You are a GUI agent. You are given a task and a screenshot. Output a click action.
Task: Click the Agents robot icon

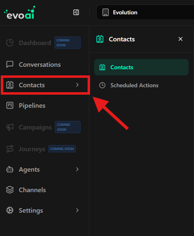[10, 169]
